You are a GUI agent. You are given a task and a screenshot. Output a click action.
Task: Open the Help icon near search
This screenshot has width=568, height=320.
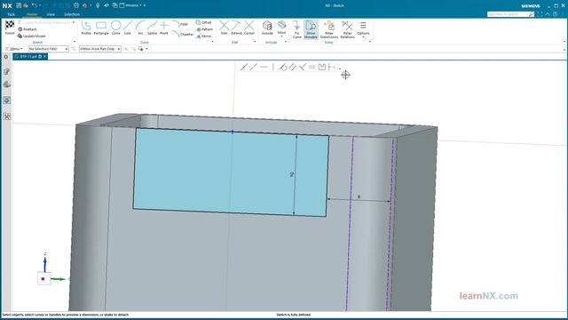(555, 14)
